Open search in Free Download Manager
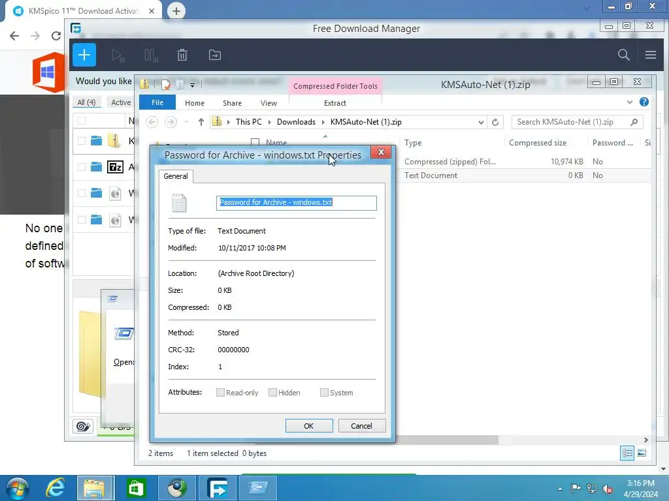 [623, 55]
